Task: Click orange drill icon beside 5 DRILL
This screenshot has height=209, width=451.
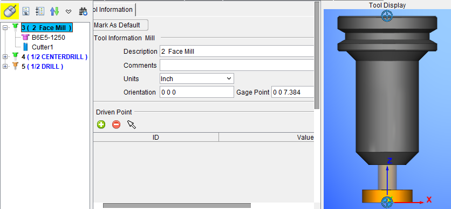Action: pos(16,66)
